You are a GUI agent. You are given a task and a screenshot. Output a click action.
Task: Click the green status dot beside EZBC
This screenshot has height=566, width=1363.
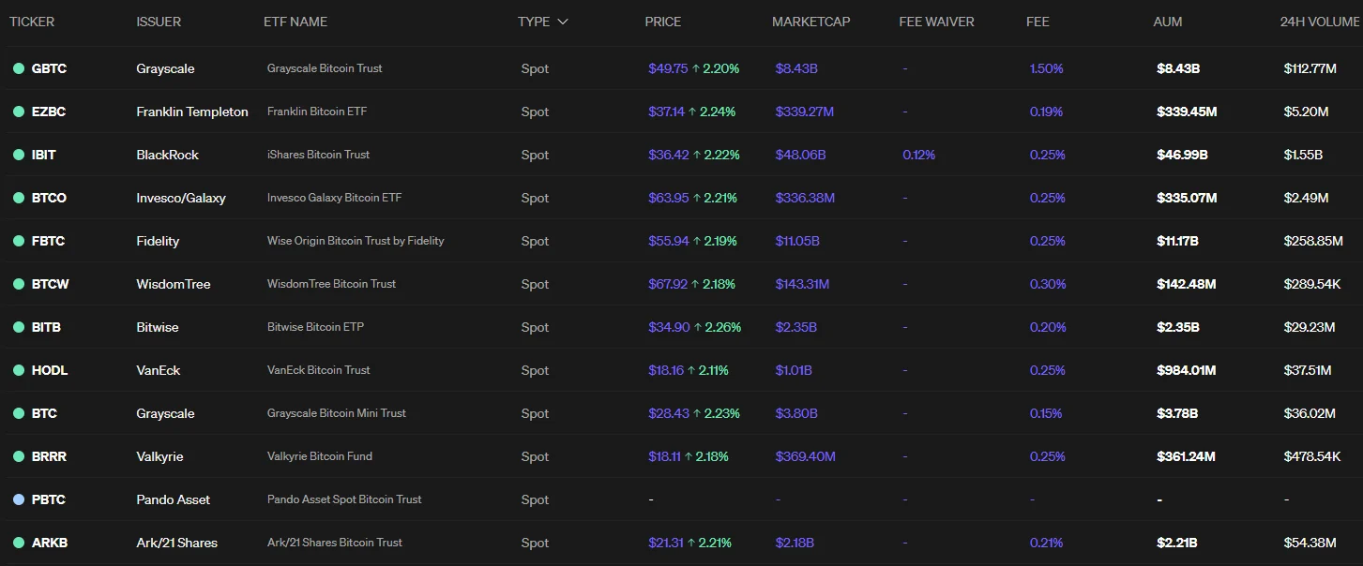click(x=18, y=112)
